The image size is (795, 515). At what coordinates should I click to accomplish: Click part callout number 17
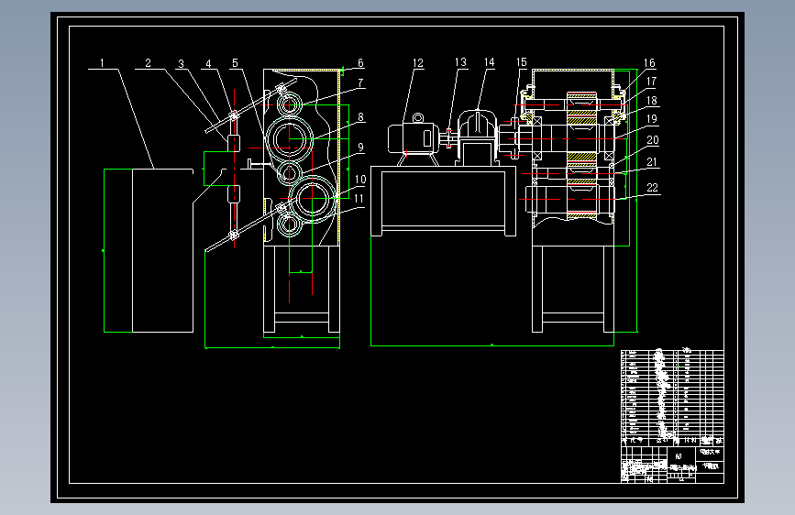click(x=652, y=82)
